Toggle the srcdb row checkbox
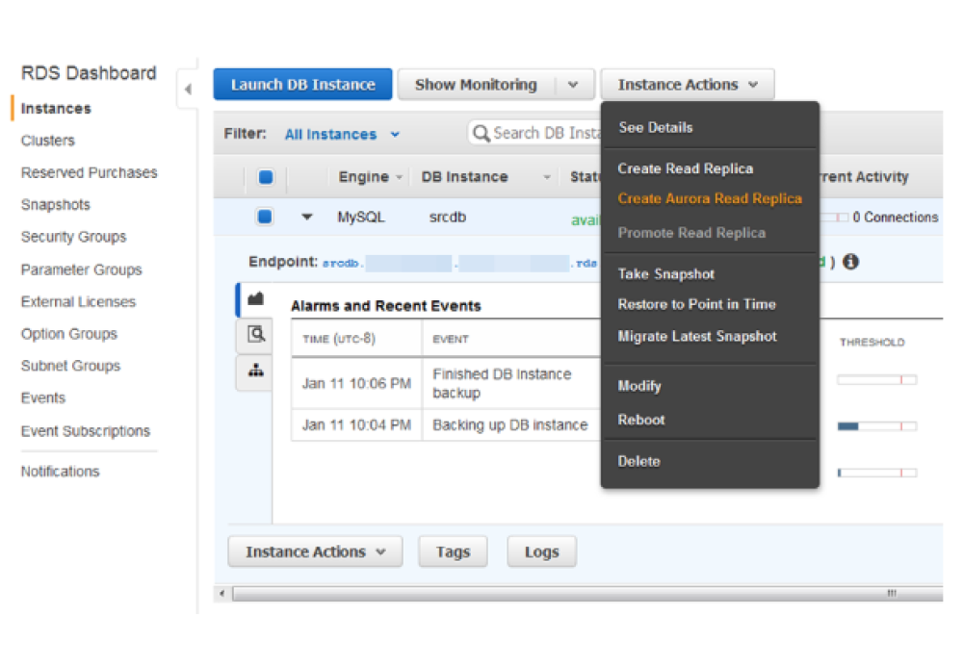Screen dimensions: 963x667 click(x=265, y=217)
